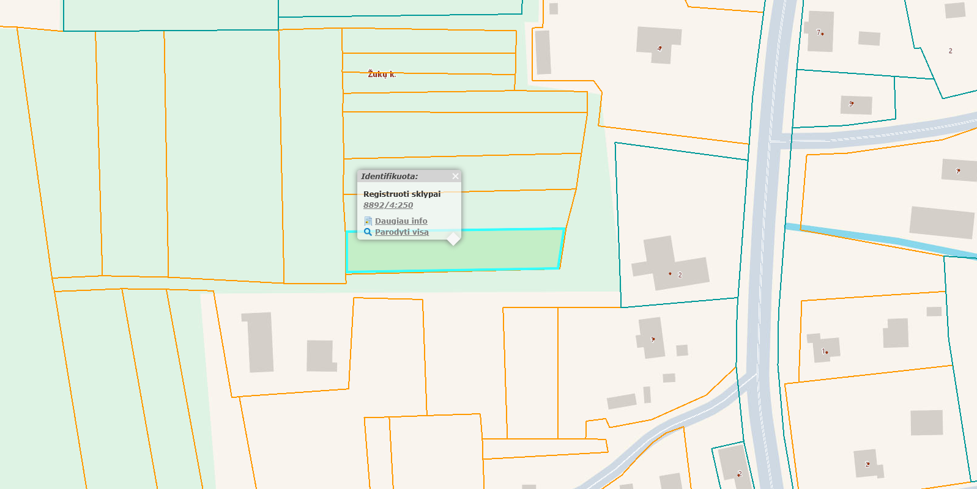Close the Identifikuota popup
Screen dimensions: 977x489
click(455, 176)
